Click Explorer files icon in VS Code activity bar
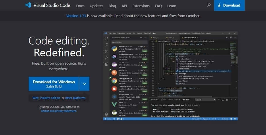The height and width of the screenshot is (135, 266). (x=106, y=39)
